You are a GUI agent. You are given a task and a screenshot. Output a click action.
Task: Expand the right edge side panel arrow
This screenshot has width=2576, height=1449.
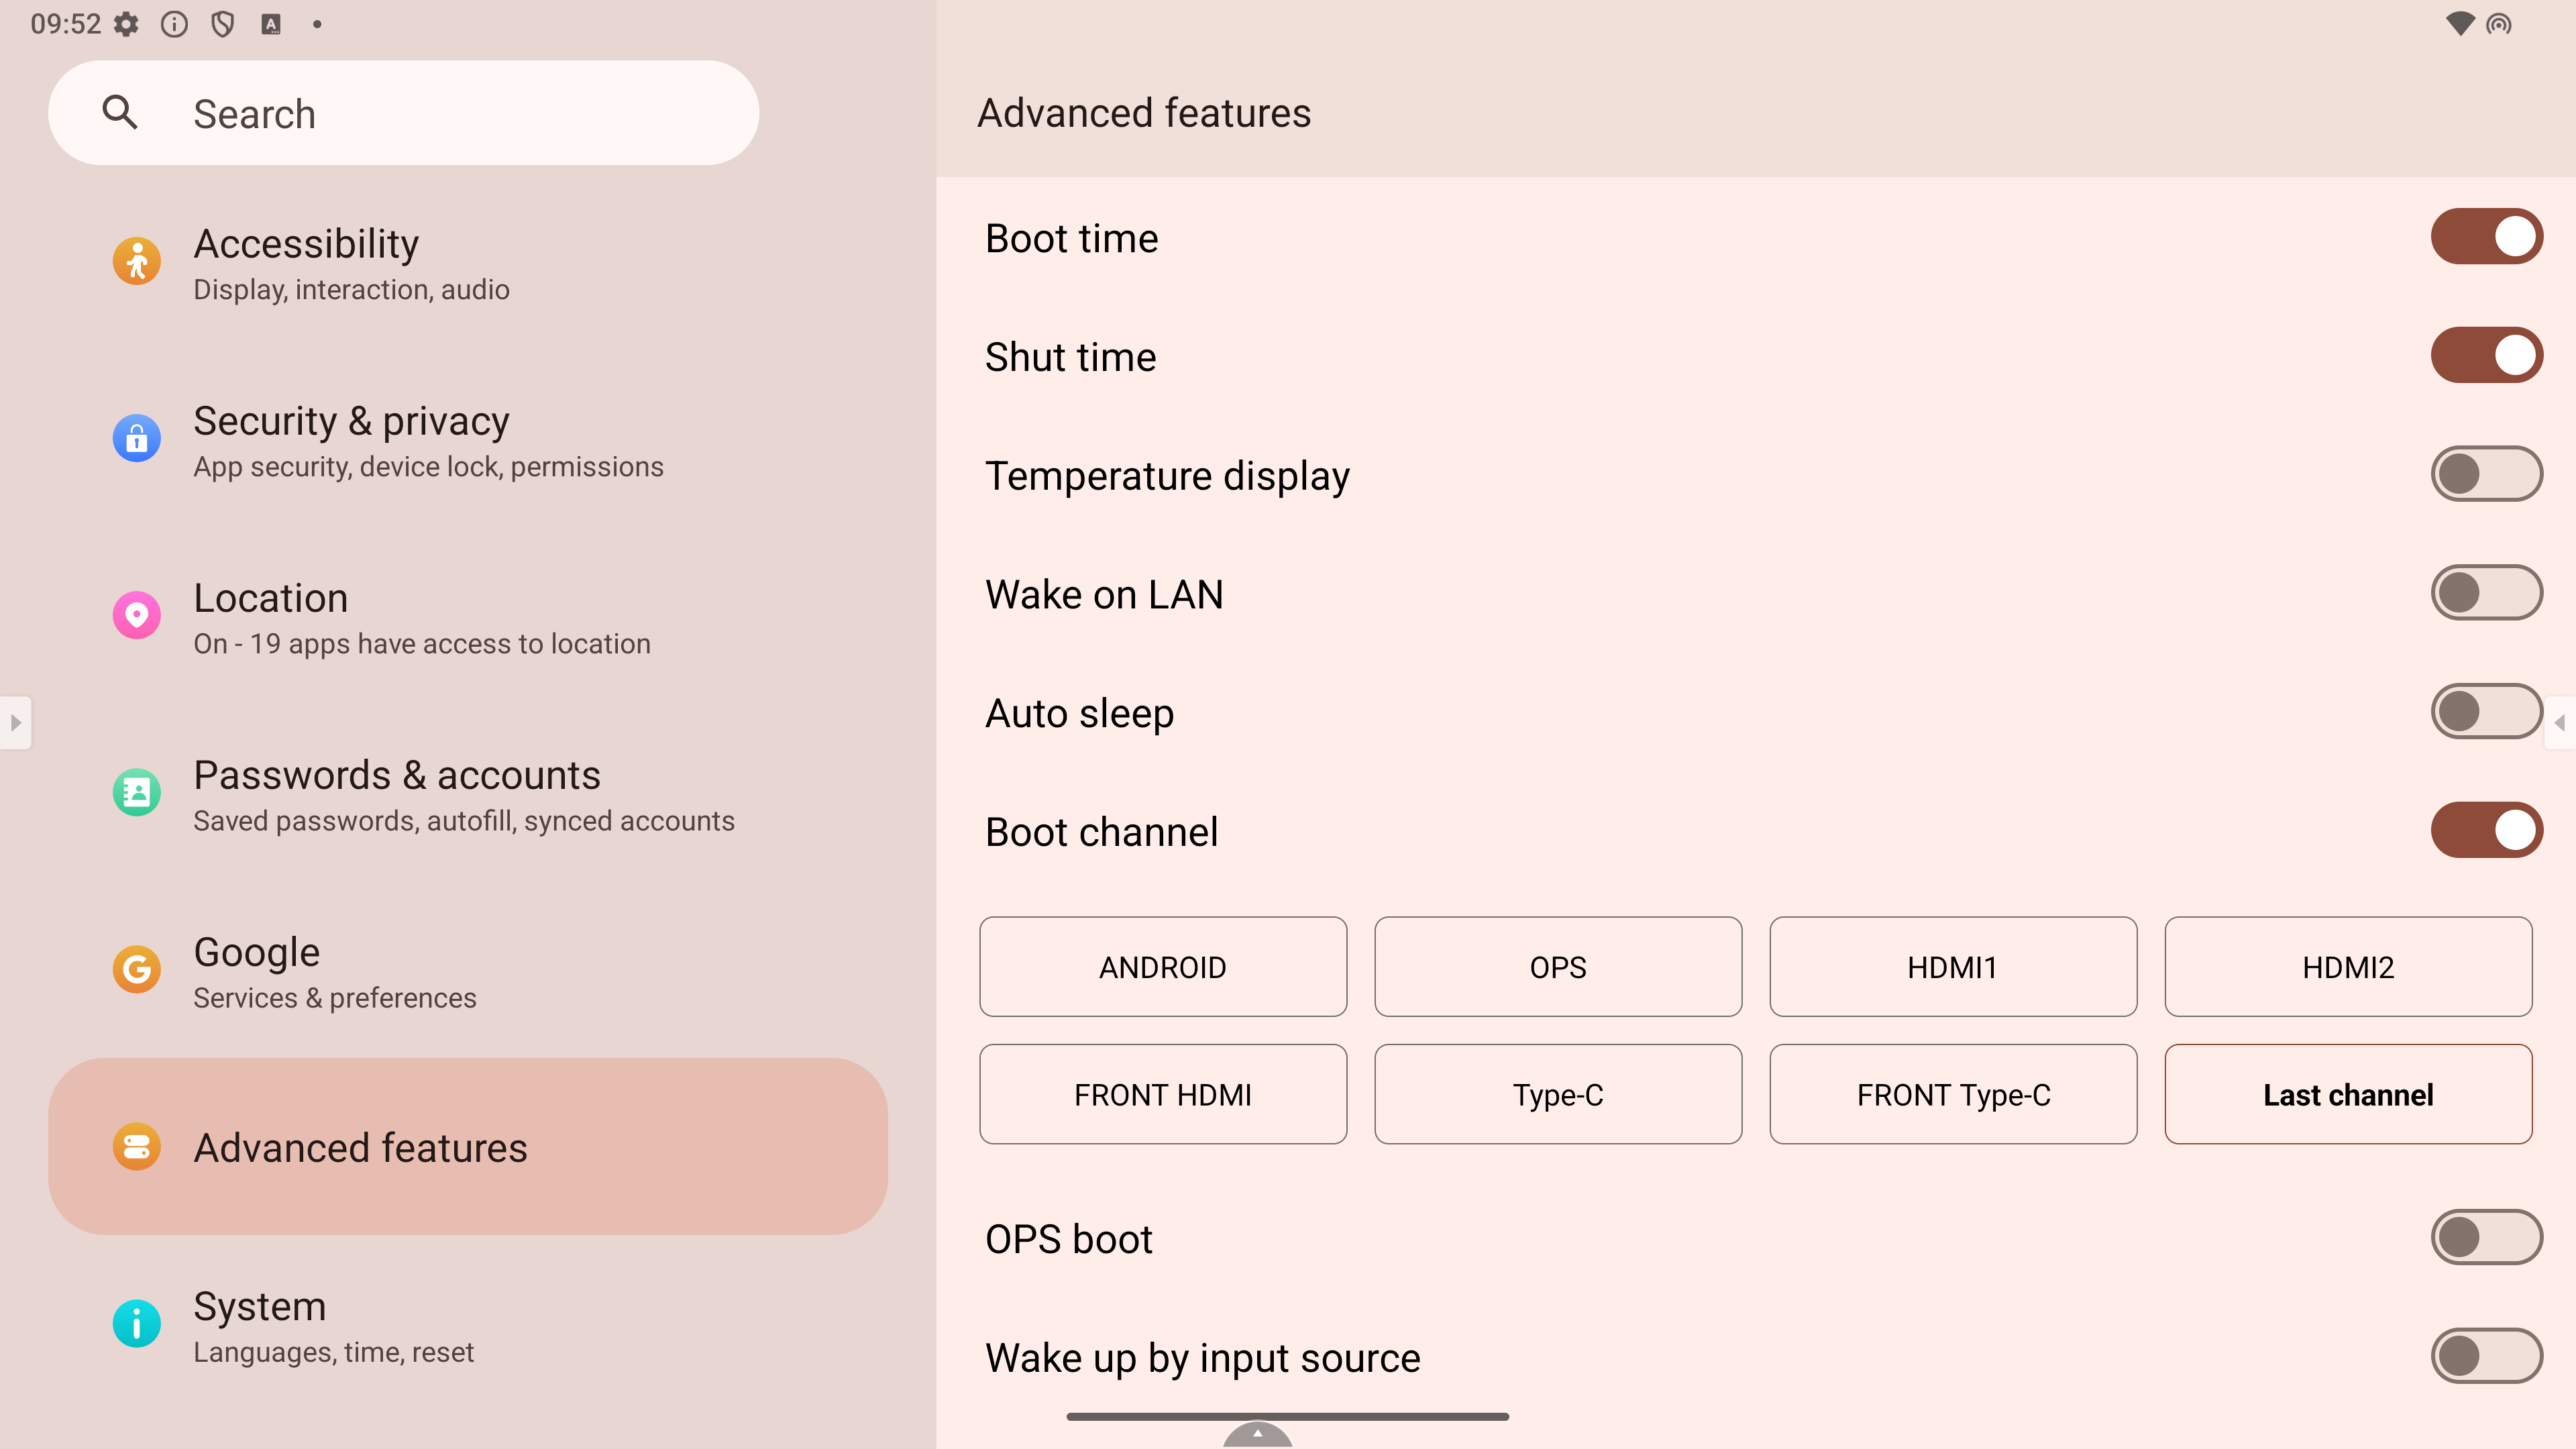pyautogui.click(x=2560, y=722)
